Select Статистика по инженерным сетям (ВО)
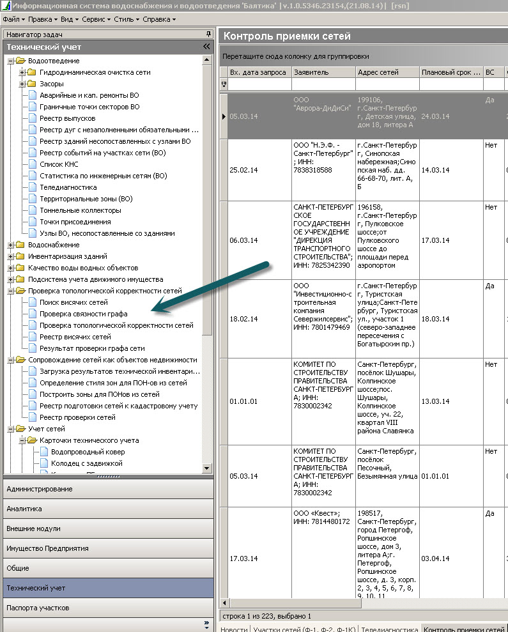This screenshot has height=632, width=508. pos(104,176)
